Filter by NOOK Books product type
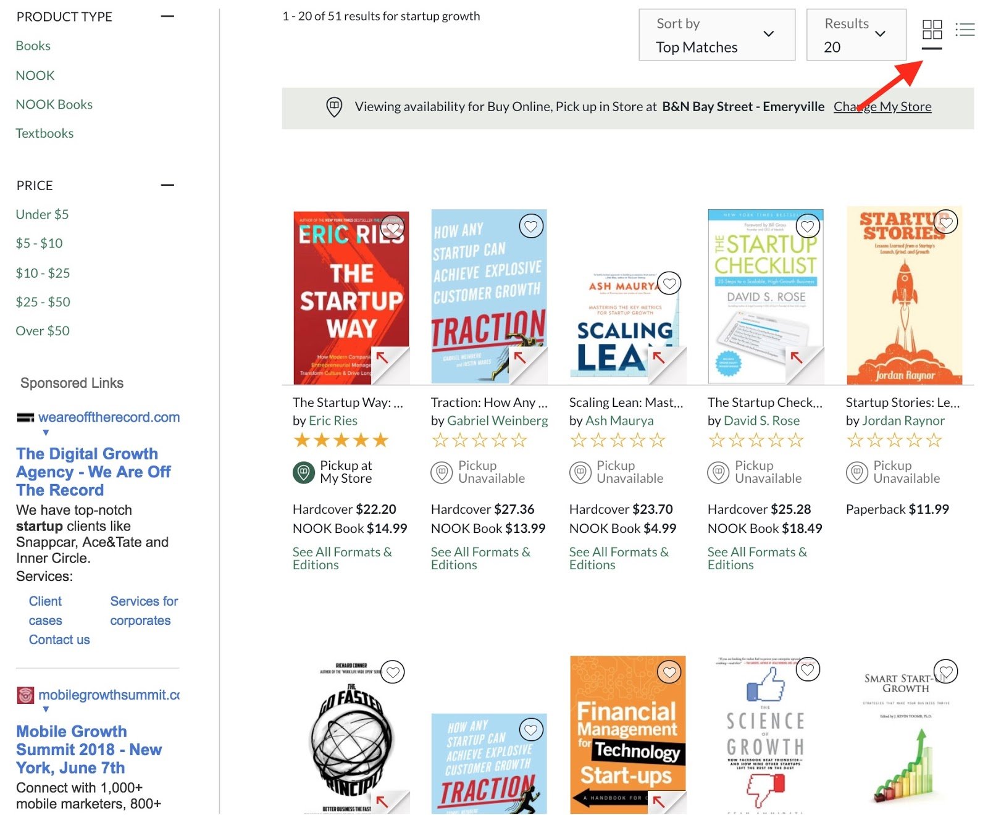Image resolution: width=988 pixels, height=815 pixels. [x=54, y=104]
